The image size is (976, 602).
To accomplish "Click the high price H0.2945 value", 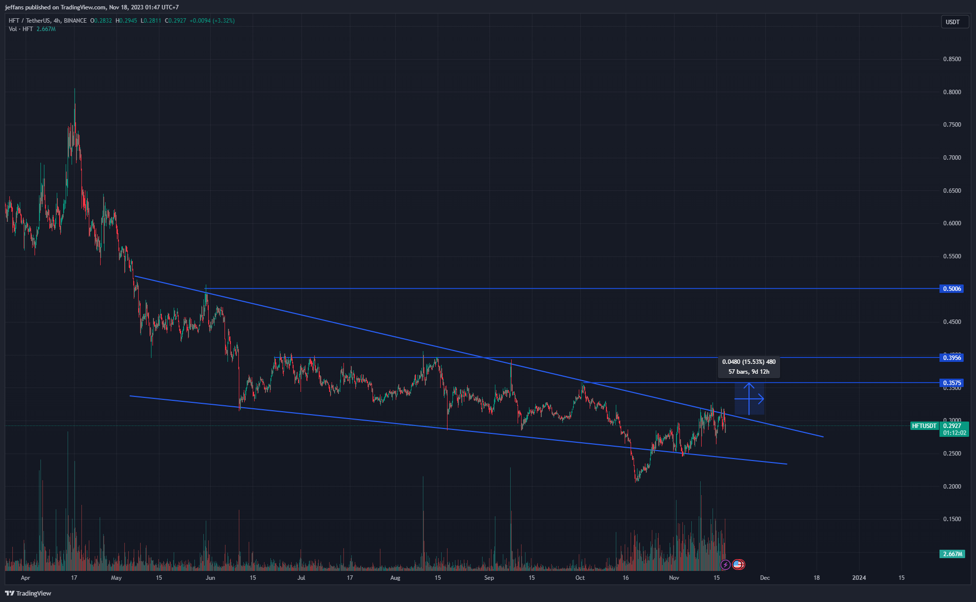I will pos(126,21).
